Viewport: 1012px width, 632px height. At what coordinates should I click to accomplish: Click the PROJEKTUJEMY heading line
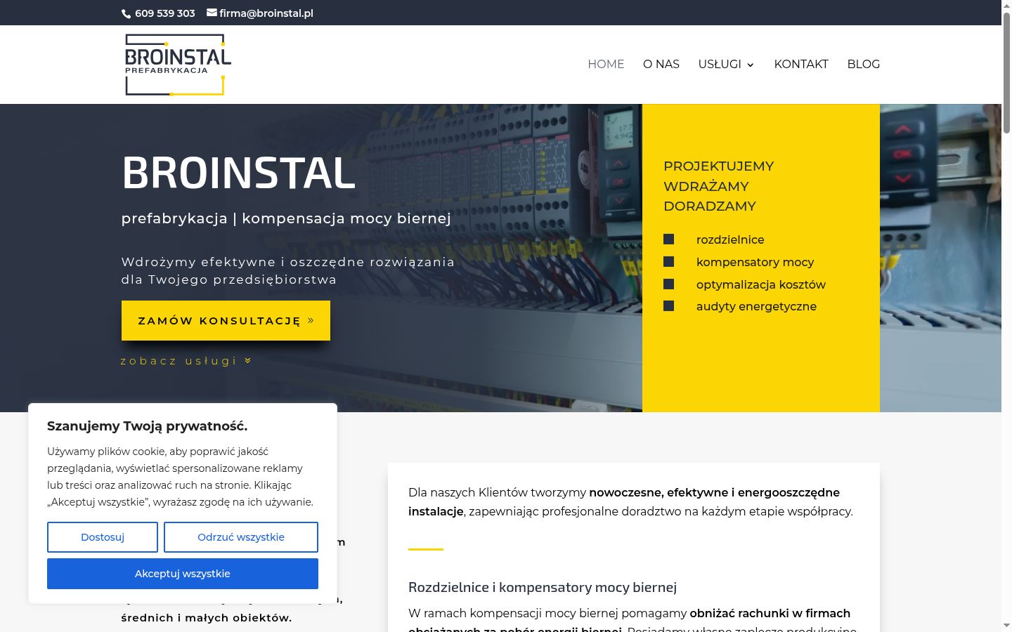(x=718, y=166)
